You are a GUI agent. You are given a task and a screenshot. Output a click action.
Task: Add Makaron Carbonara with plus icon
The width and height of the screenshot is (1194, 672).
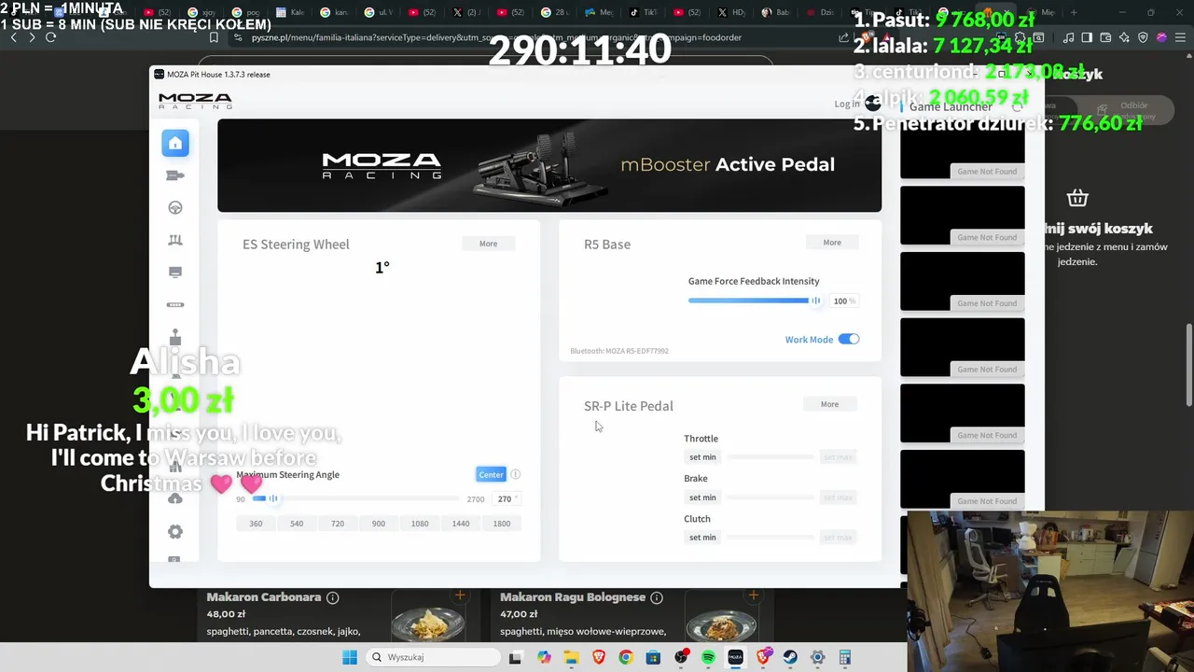tap(460, 595)
